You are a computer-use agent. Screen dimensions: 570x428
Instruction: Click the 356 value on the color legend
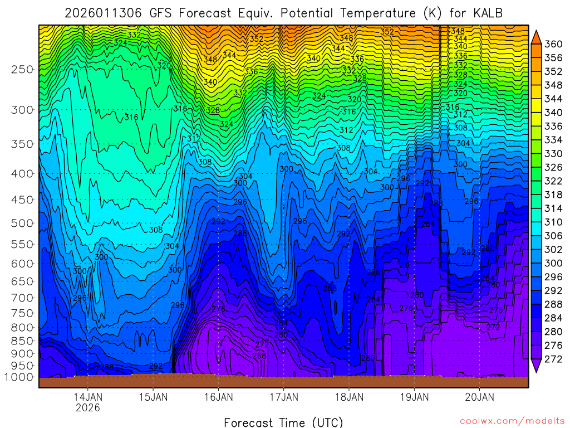click(553, 58)
